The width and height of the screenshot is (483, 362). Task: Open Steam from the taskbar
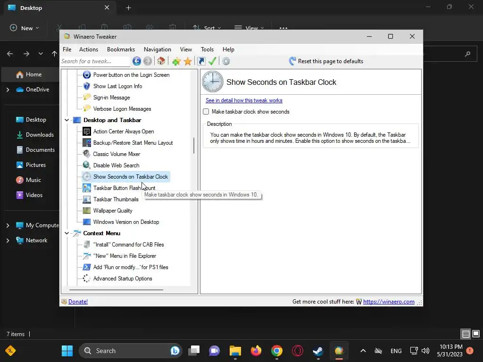pyautogui.click(x=318, y=351)
